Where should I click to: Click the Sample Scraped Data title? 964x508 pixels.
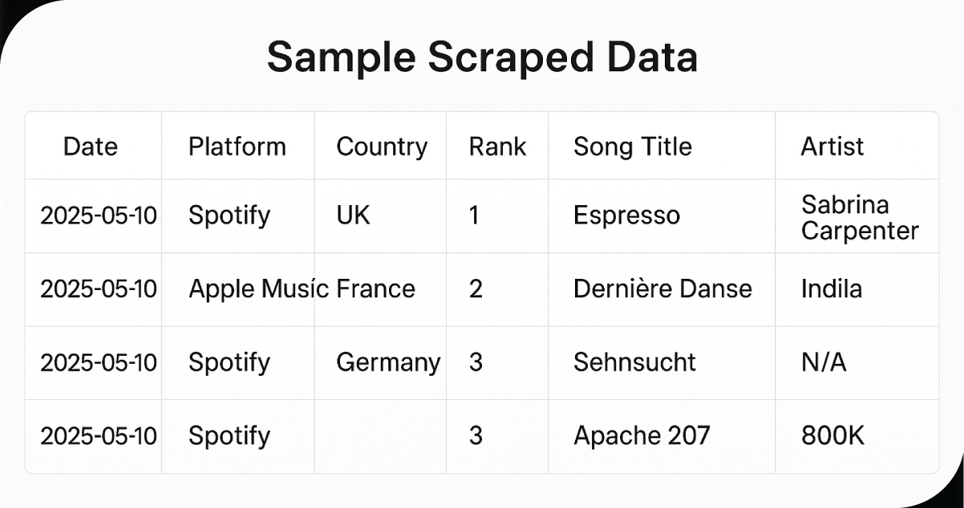coord(482,58)
